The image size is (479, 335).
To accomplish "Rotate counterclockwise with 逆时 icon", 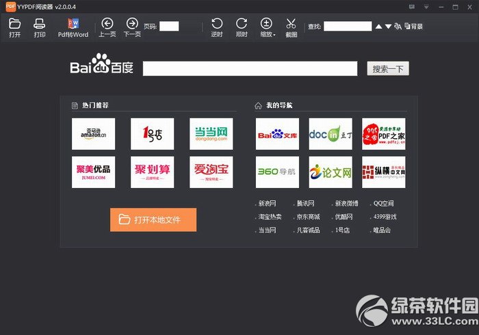I will [217, 27].
